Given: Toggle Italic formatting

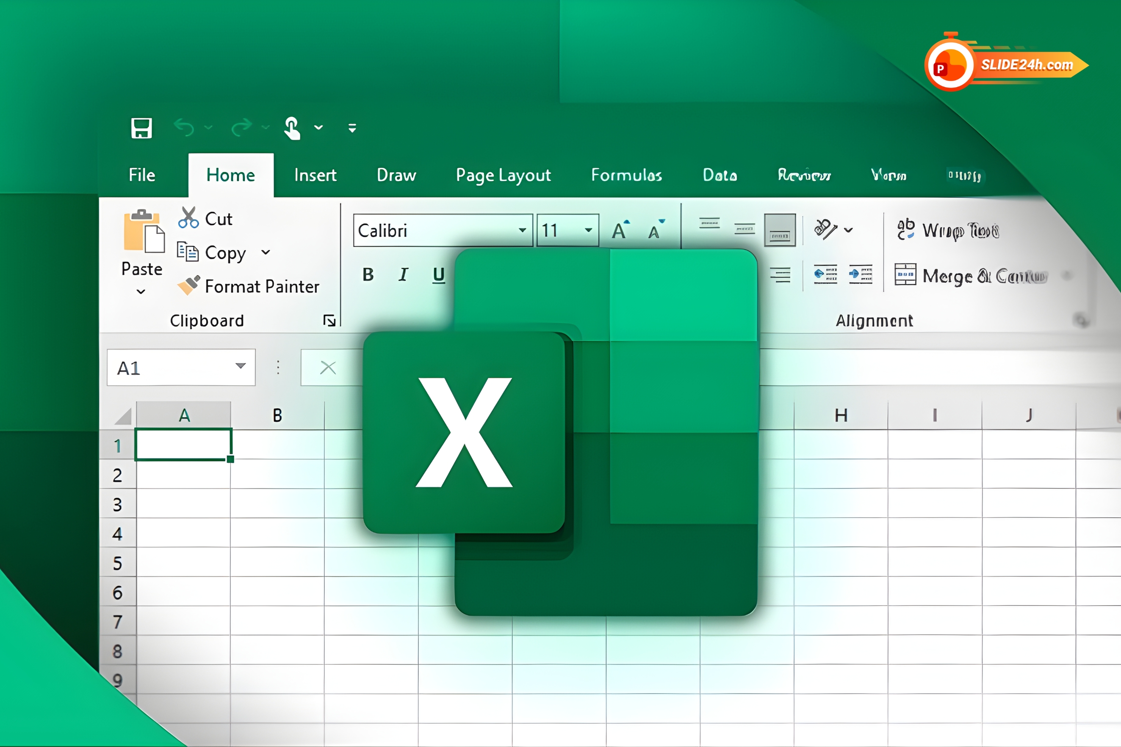Looking at the screenshot, I should click(403, 275).
